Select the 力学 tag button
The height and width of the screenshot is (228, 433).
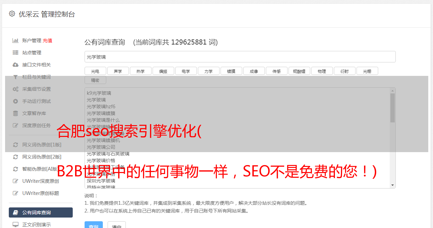pyautogui.click(x=208, y=71)
